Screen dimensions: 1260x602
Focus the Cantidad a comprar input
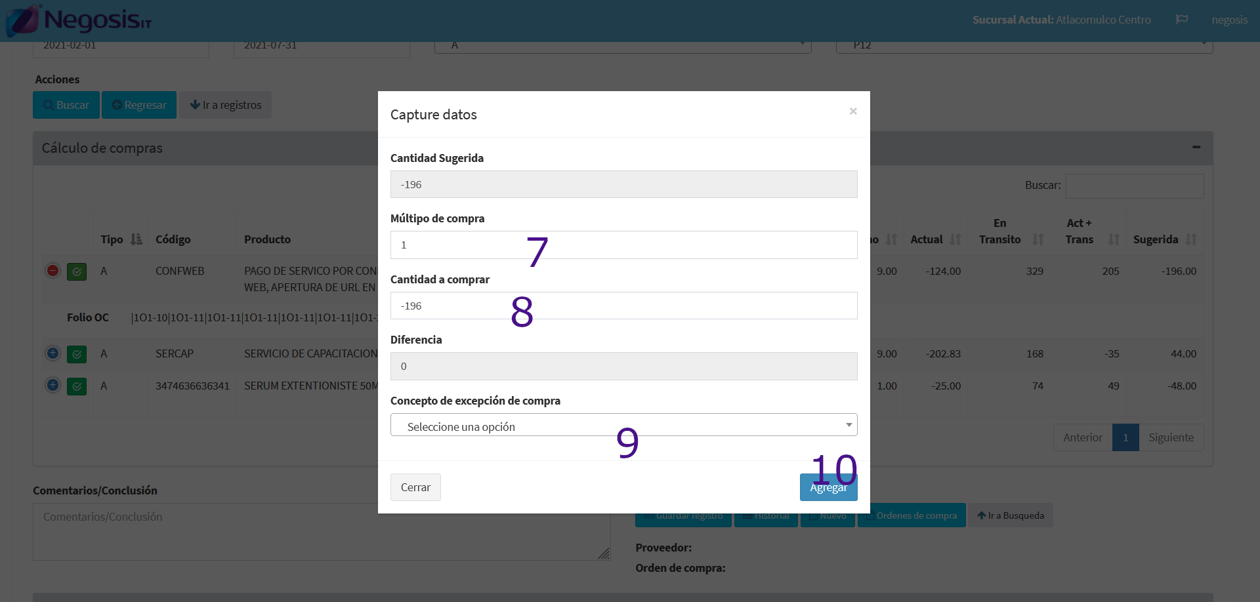pos(623,306)
